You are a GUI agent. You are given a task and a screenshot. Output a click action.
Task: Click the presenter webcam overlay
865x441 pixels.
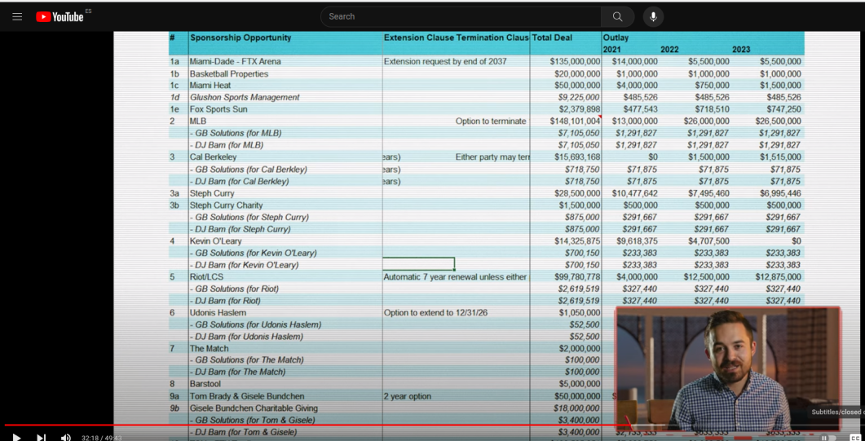[x=728, y=368]
